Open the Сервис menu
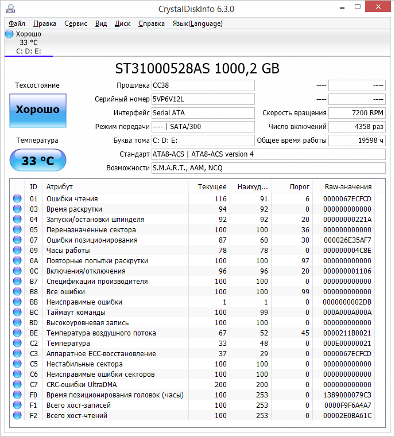The image size is (395, 437). click(x=76, y=24)
